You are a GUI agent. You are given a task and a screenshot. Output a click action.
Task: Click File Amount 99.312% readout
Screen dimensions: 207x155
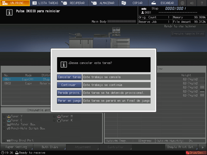coord(189,22)
